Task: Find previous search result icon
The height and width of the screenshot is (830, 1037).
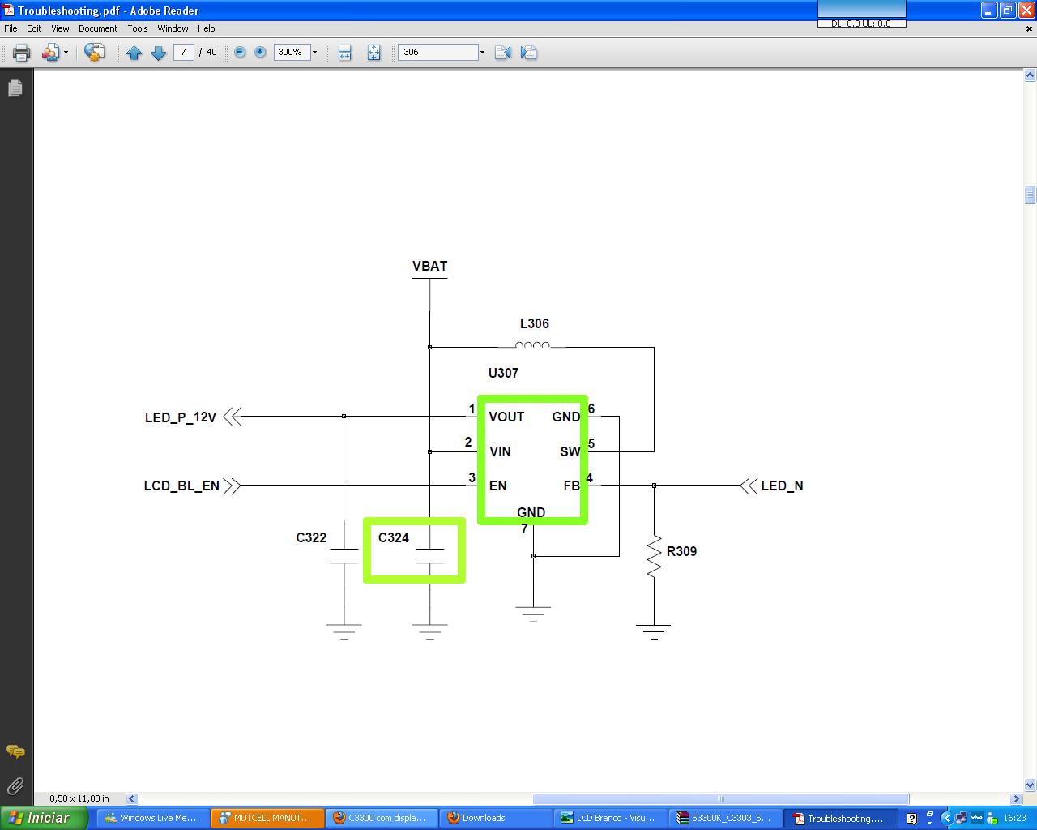Action: [503, 53]
